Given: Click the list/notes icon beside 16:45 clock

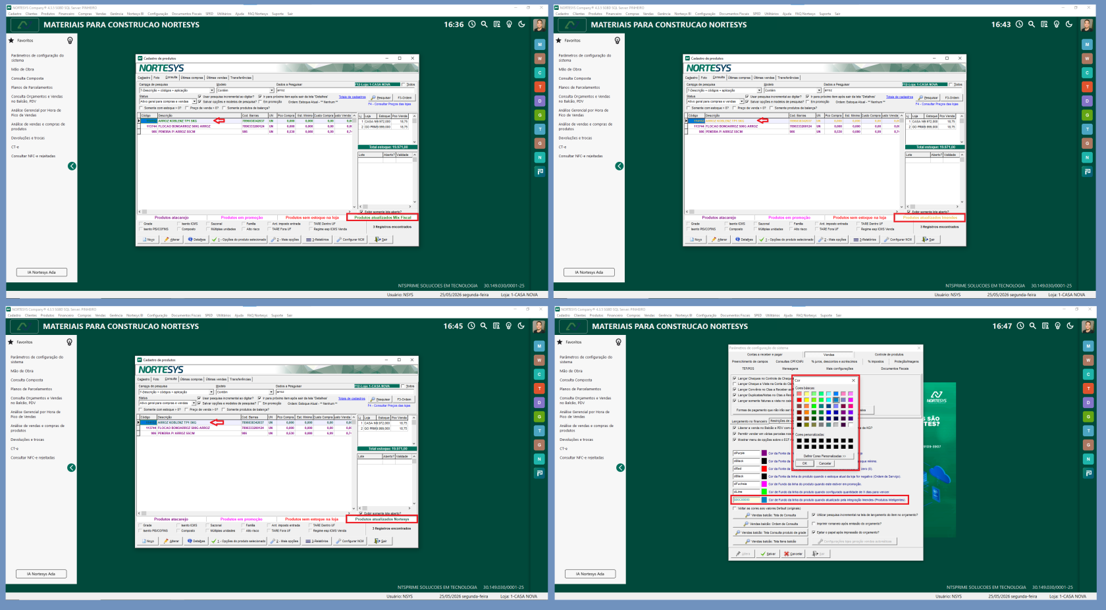Looking at the screenshot, I should tap(496, 326).
